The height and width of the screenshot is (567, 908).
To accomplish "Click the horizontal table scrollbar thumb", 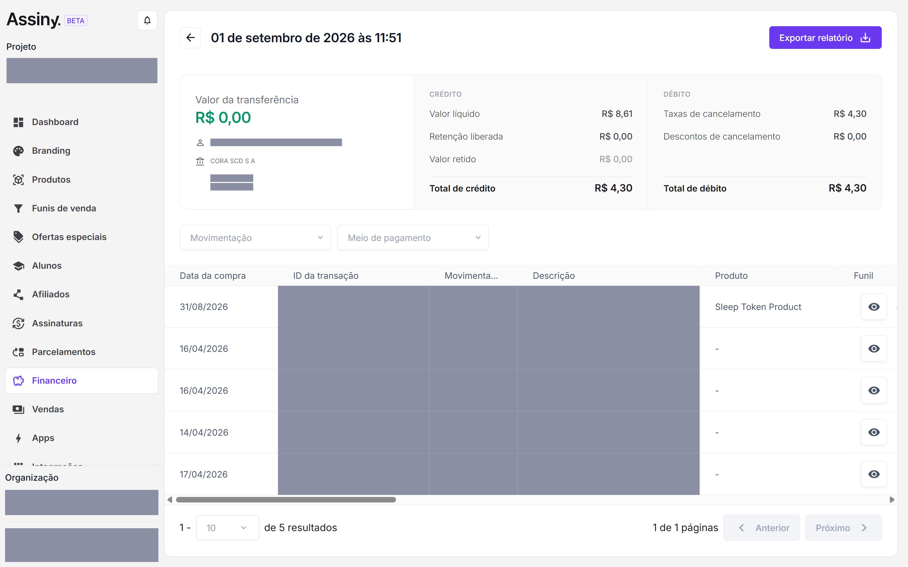I will click(286, 500).
